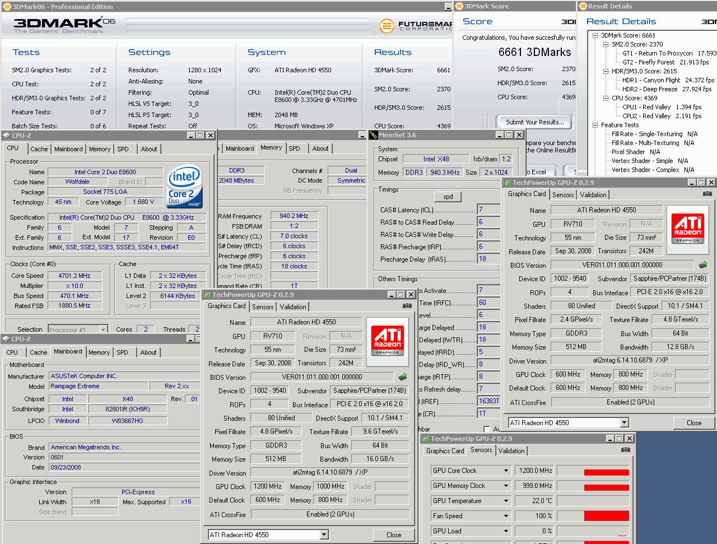
Task: Open SPD tab in CPU-Z Mainboard window
Action: tap(122, 352)
